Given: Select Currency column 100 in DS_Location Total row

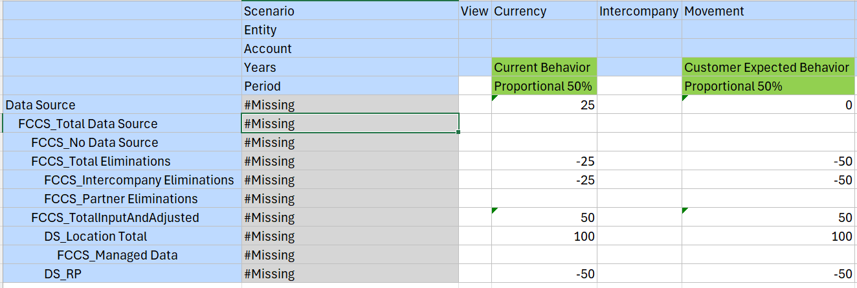Looking at the screenshot, I should pos(544,236).
